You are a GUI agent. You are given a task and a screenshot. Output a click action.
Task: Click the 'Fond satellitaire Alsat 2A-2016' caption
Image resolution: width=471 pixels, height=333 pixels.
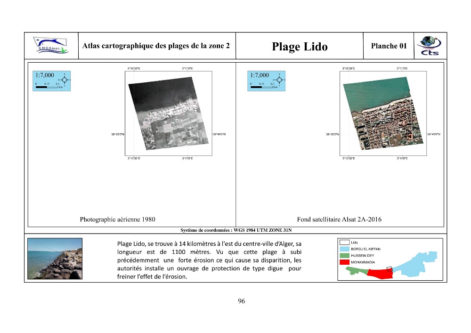point(339,219)
